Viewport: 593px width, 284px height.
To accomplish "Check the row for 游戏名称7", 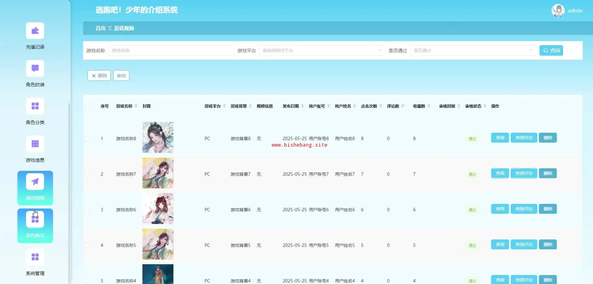I will (x=87, y=174).
